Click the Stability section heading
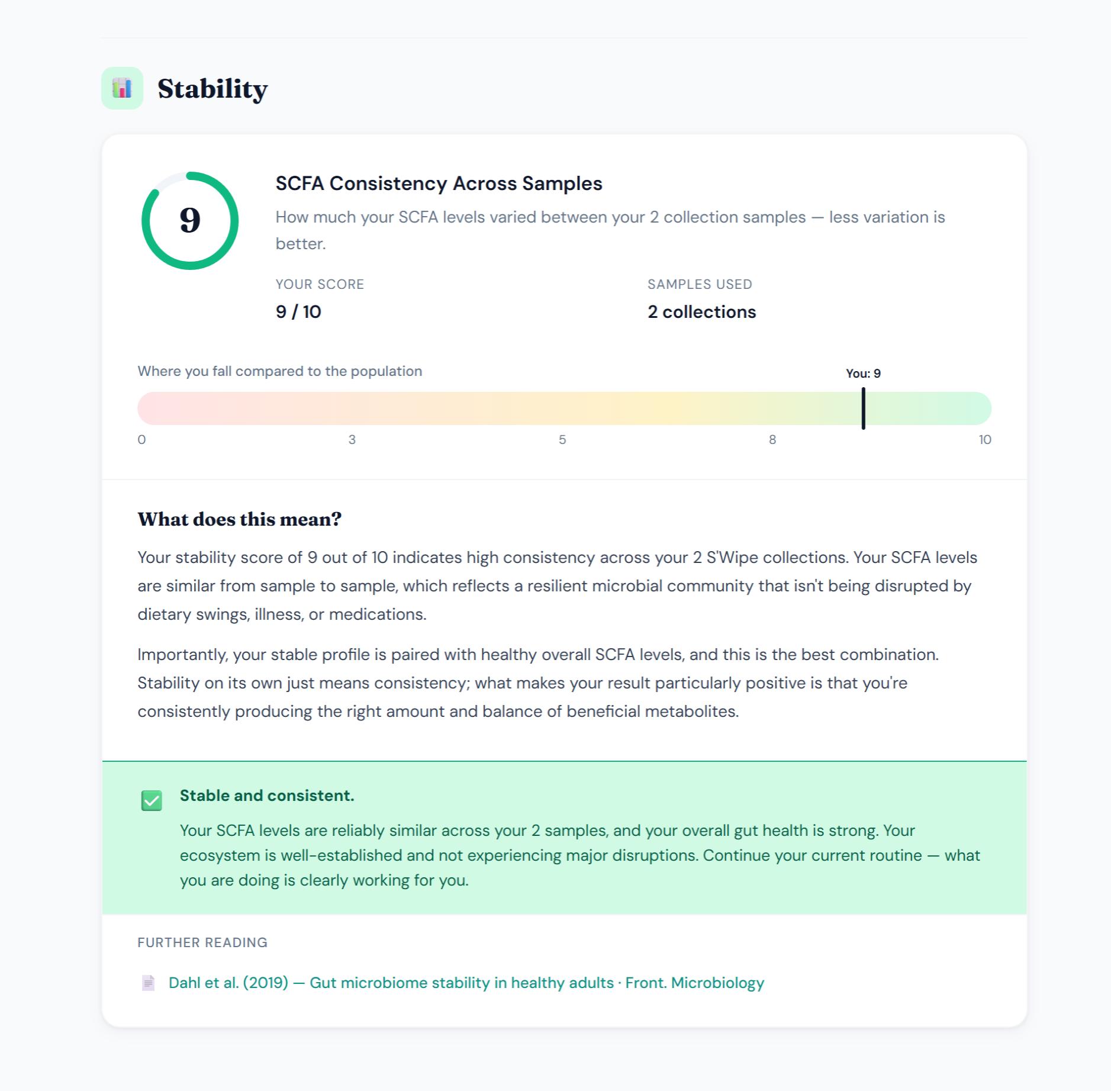Viewport: 1111px width, 1091px height. (212, 89)
